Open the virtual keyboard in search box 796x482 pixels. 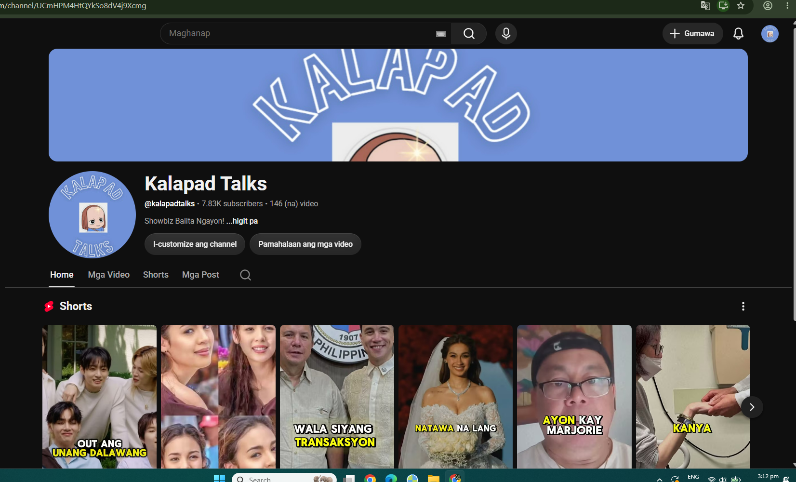click(x=441, y=34)
